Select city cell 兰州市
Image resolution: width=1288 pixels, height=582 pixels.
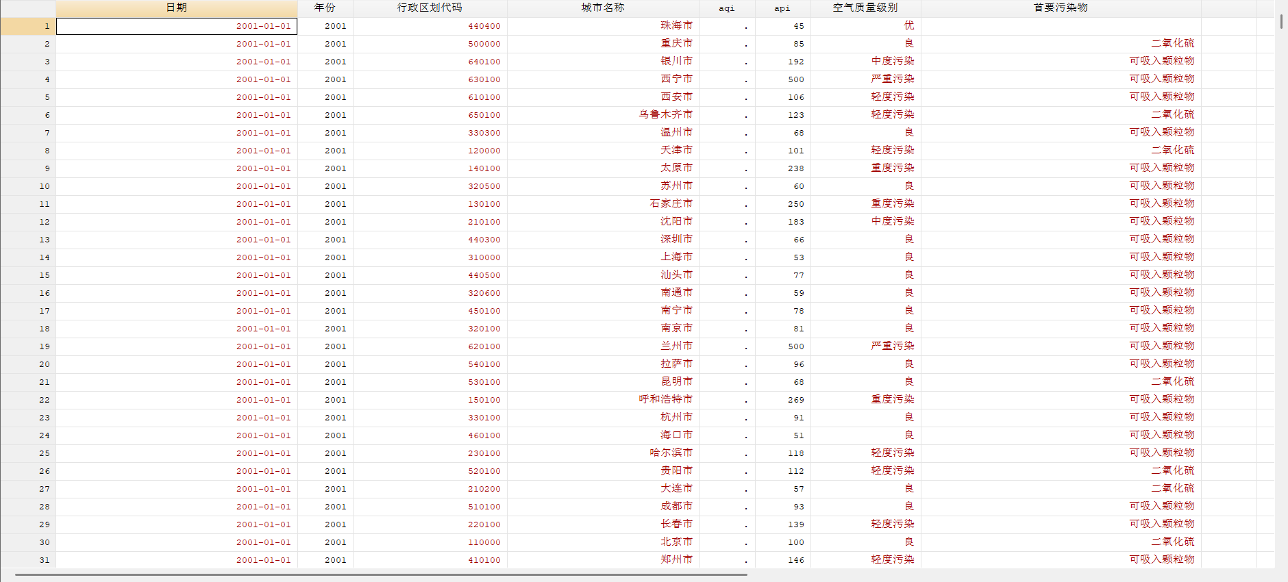[x=603, y=346]
